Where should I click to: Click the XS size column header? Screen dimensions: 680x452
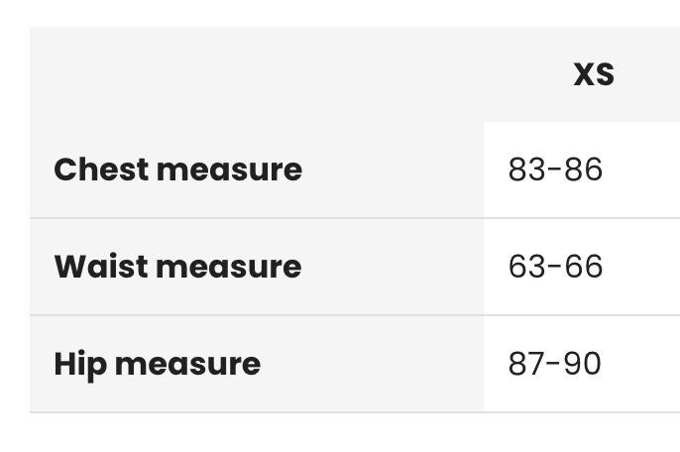tap(594, 74)
